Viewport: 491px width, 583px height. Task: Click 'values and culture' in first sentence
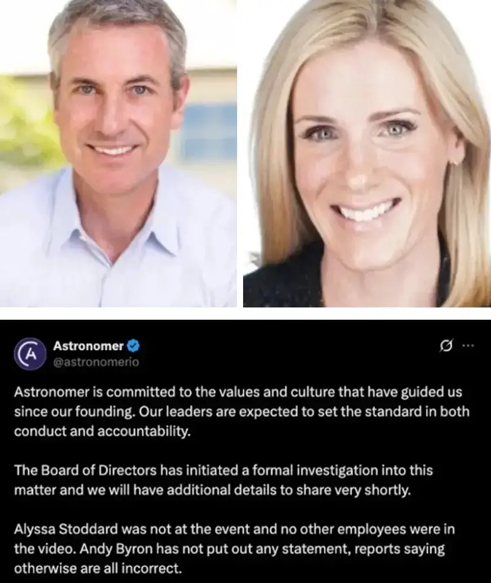click(x=282, y=392)
